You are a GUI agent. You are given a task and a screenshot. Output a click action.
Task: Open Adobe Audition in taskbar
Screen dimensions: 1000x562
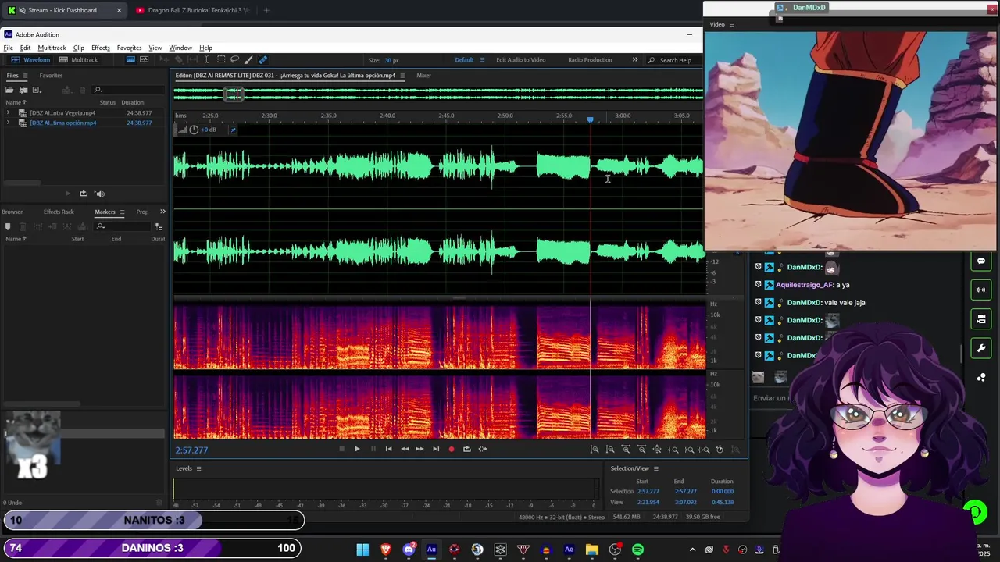431,550
